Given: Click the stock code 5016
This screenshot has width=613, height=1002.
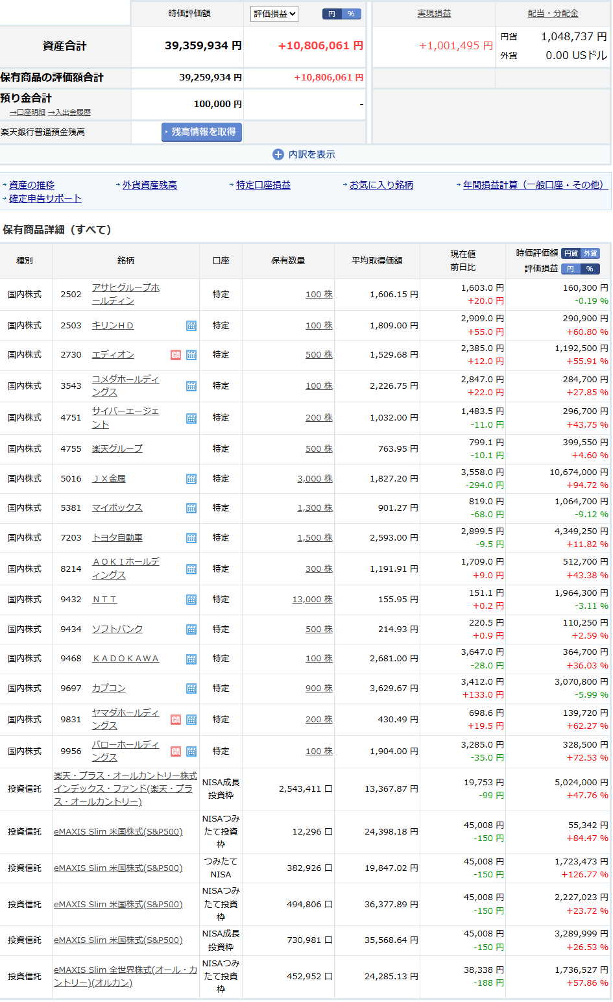Looking at the screenshot, I should (x=71, y=479).
